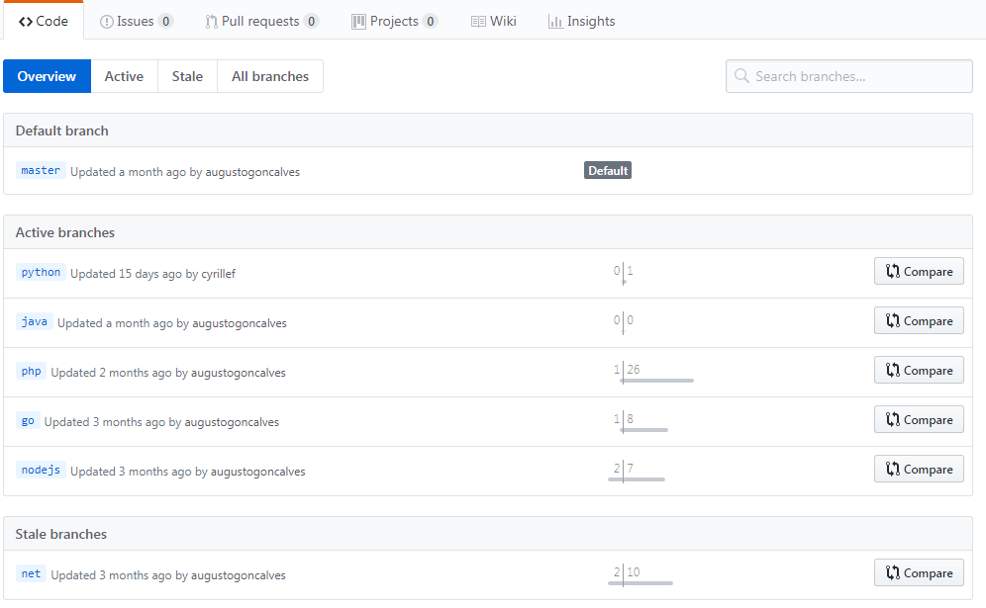
Task: Select the Active branch filter
Action: (x=124, y=76)
